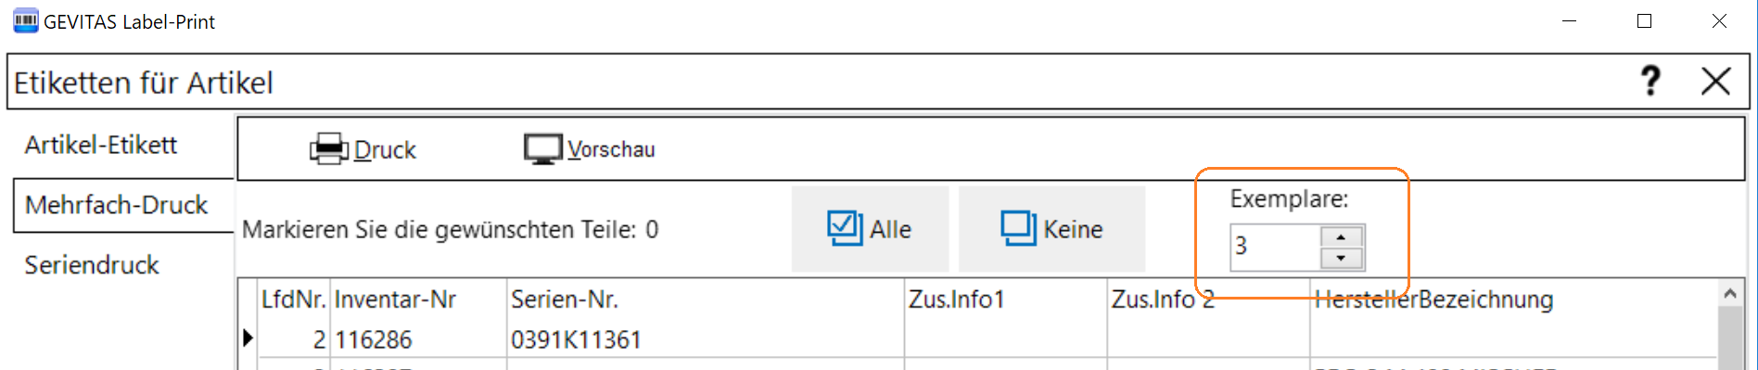This screenshot has width=1758, height=370.
Task: Select all parts with Alle button
Action: 870,229
